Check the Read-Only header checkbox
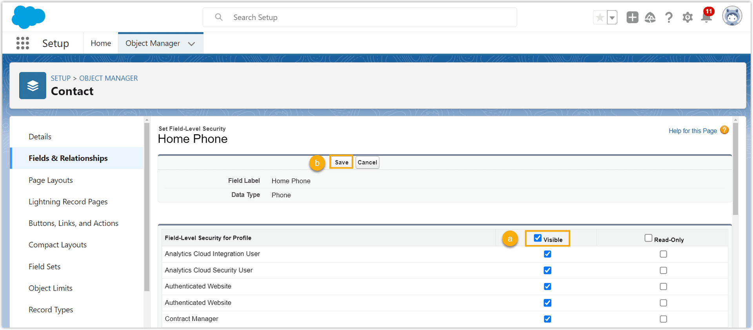The image size is (753, 330). click(648, 238)
